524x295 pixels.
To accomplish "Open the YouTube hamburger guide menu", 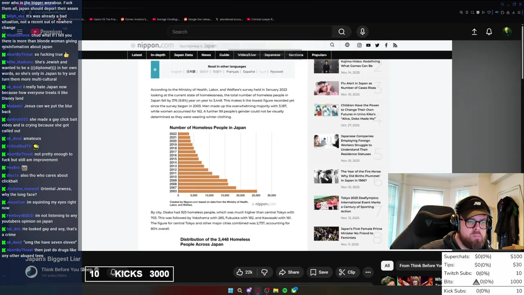I will coord(20,32).
